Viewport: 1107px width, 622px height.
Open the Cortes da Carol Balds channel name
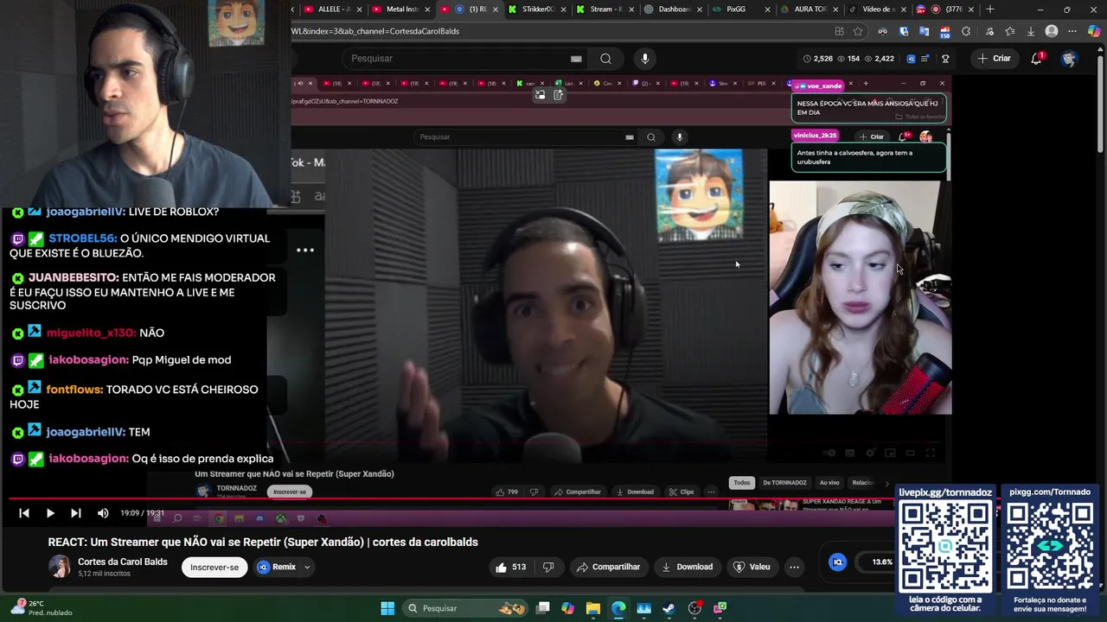click(x=123, y=562)
